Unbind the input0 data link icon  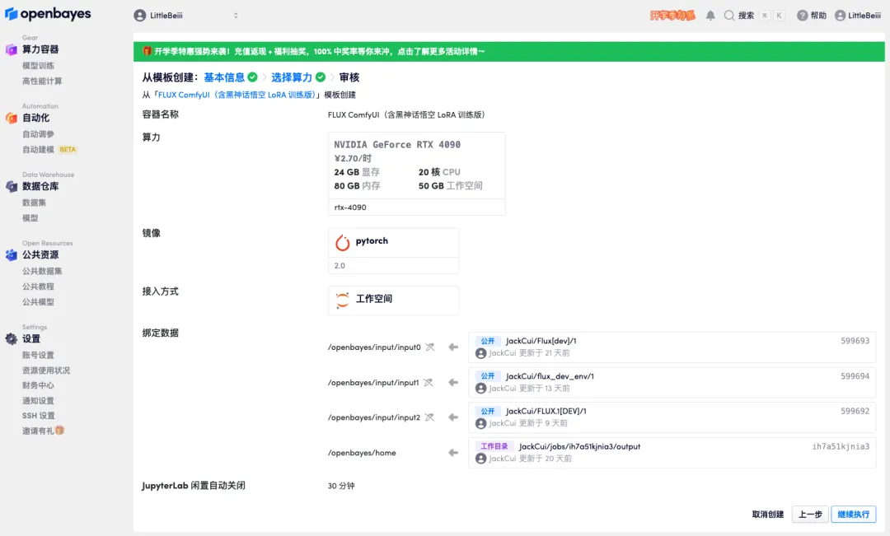tap(429, 347)
